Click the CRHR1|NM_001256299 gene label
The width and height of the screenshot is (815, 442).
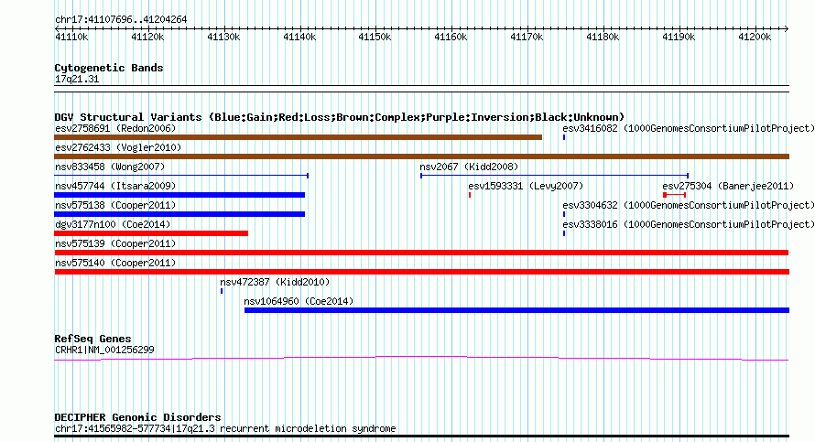[104, 350]
